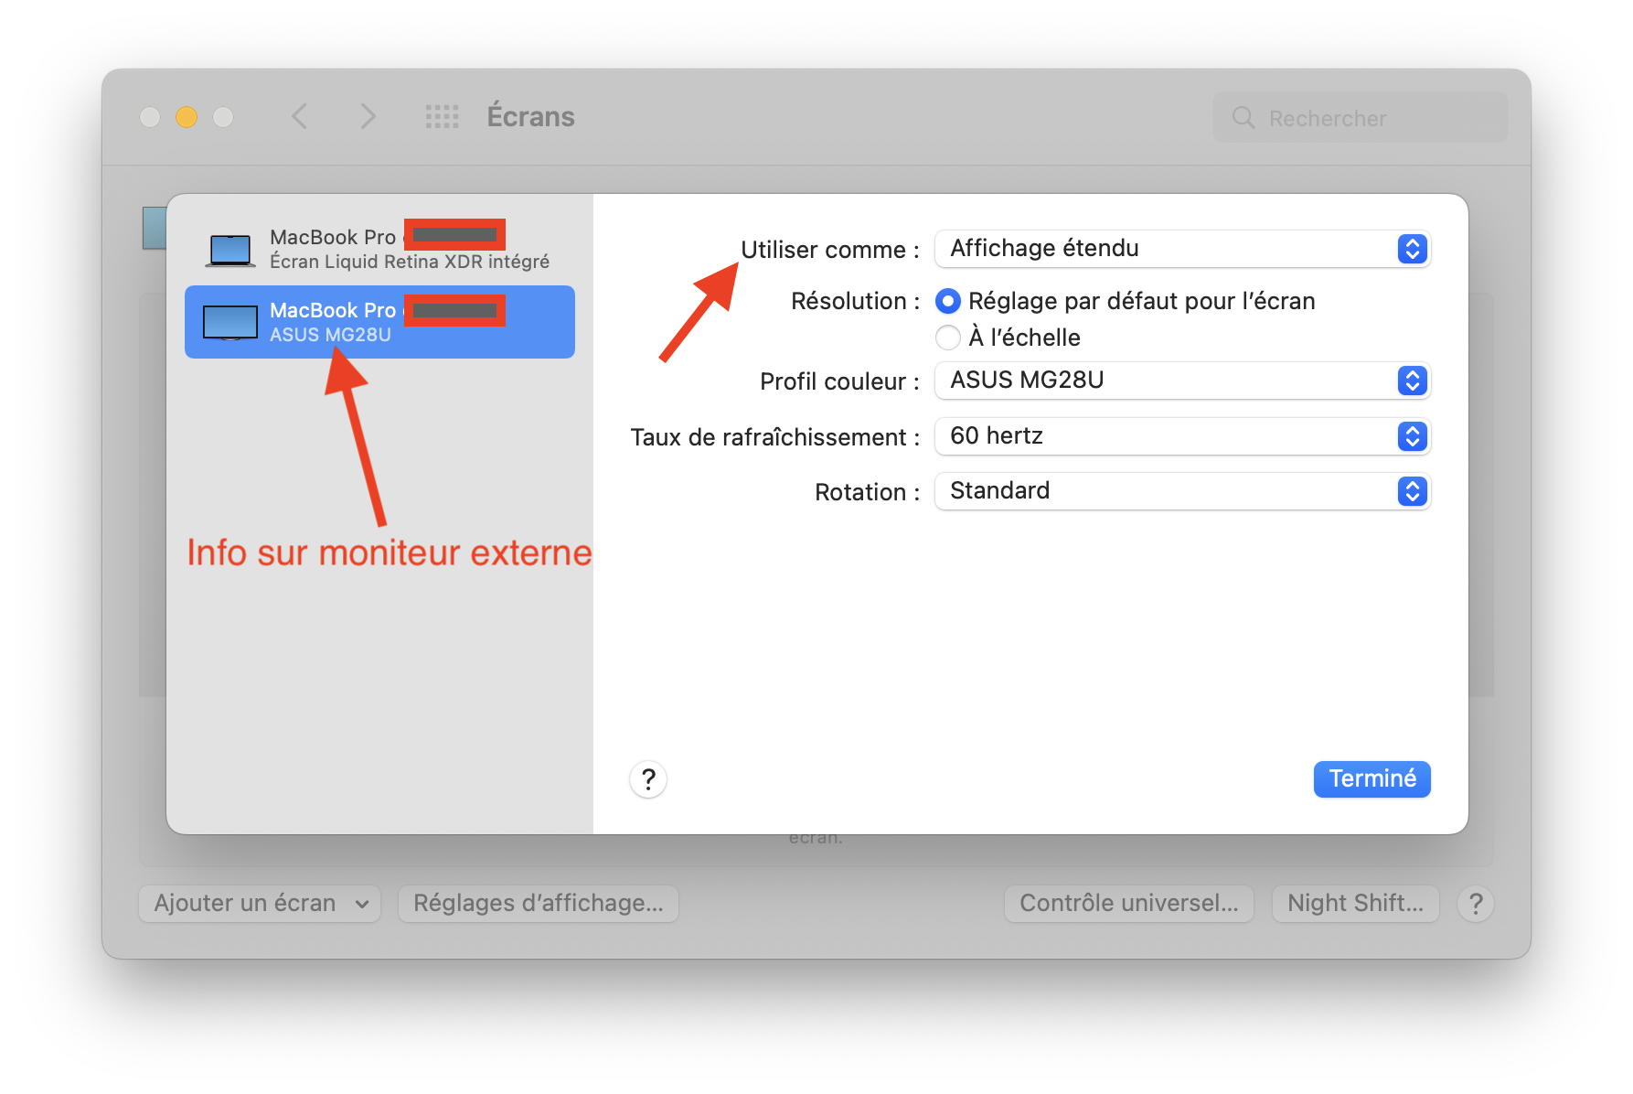The image size is (1633, 1094).
Task: Click the help question mark in the sheet
Action: coord(648,779)
